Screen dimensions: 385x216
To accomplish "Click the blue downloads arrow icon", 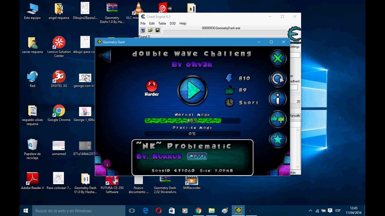I will tap(229, 78).
